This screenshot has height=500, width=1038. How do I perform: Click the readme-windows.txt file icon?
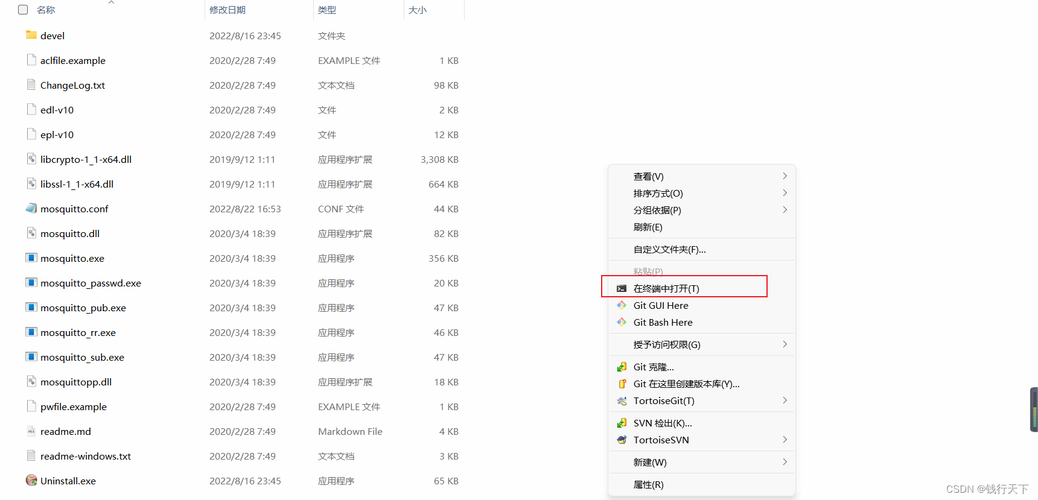pyautogui.click(x=31, y=455)
